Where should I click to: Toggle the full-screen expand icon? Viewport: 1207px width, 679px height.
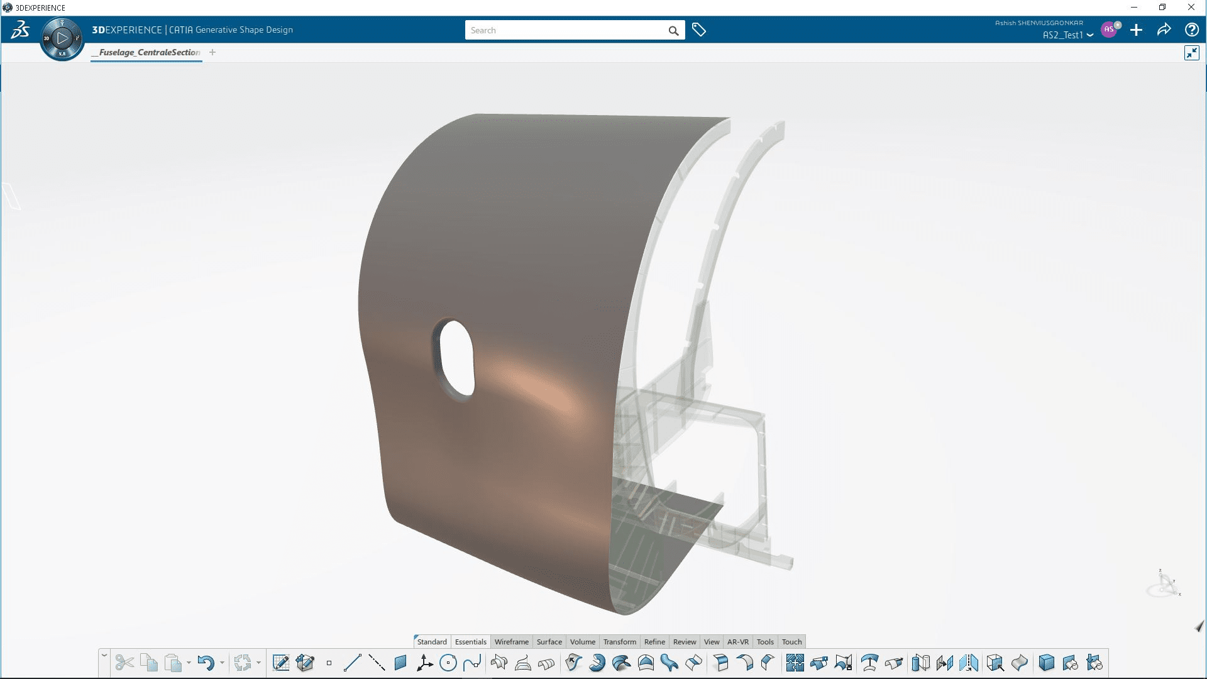[1191, 53]
